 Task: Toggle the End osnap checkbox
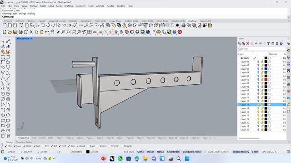pos(5,146)
